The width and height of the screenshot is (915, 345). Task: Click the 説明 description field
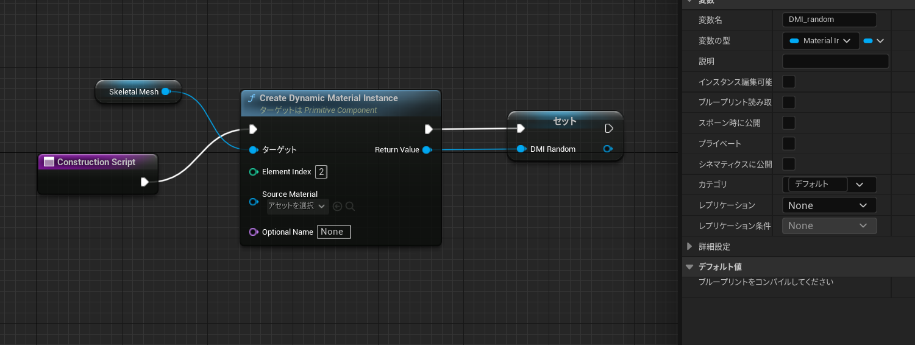click(835, 61)
